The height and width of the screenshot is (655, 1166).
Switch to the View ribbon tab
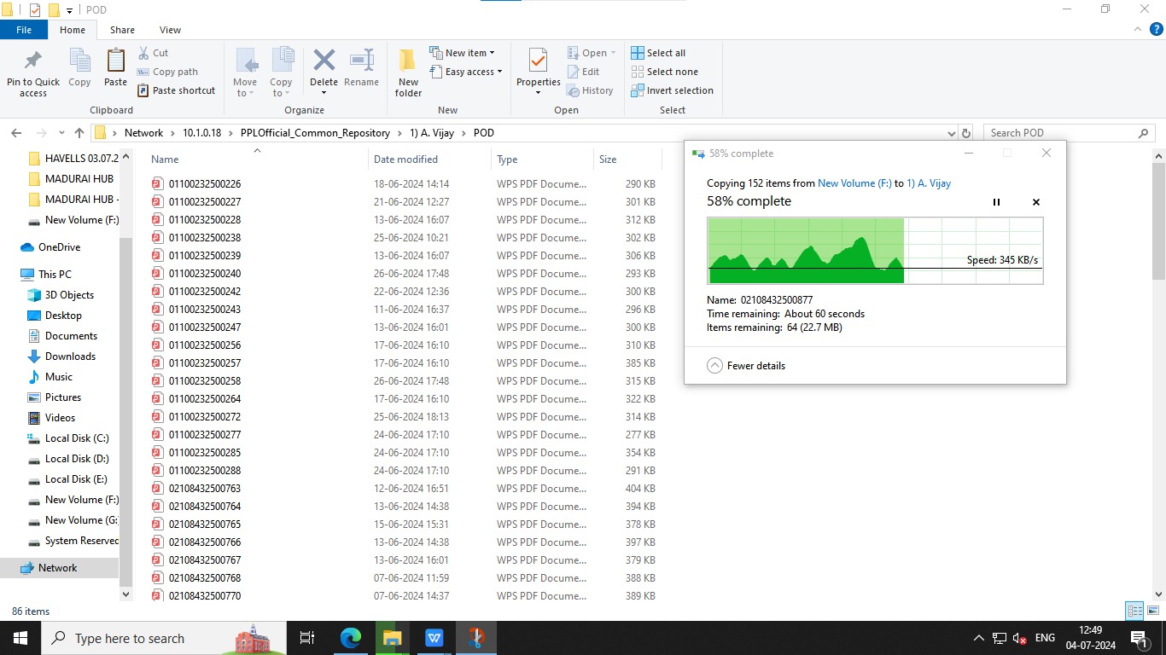click(x=170, y=30)
